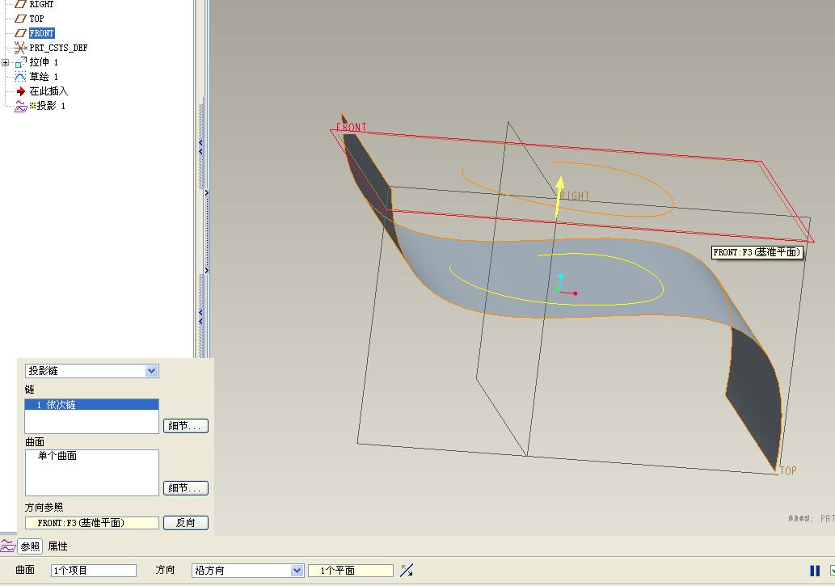Activate the 1个平面 direction reference collector
Image resolution: width=835 pixels, height=586 pixels.
tap(351, 571)
